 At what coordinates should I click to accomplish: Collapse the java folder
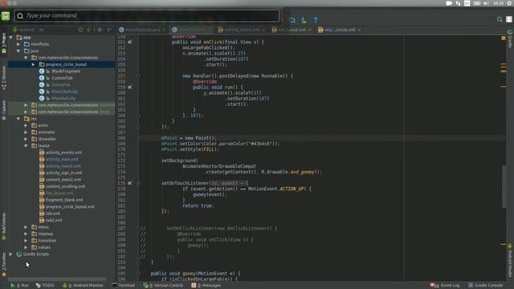click(x=18, y=51)
